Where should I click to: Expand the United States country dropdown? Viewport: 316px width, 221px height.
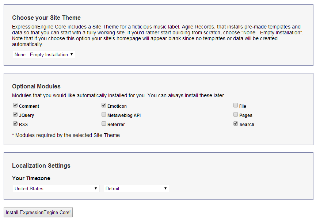(x=56, y=188)
